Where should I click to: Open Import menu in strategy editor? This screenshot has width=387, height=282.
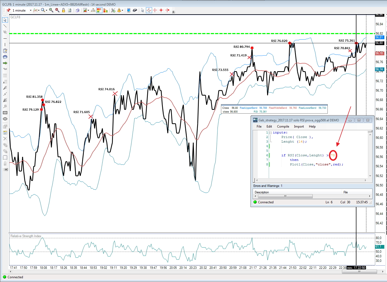coord(299,126)
